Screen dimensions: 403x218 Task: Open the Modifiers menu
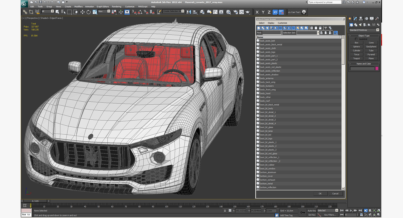click(78, 7)
